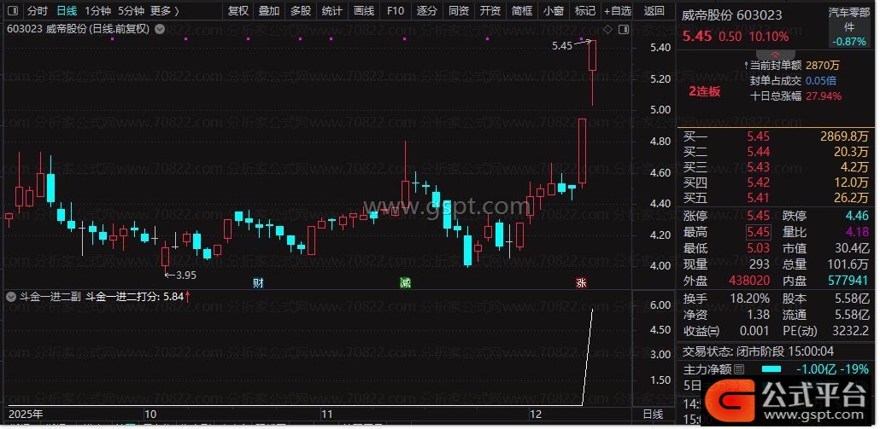Click the red 涨 limit-up marker

(x=581, y=282)
